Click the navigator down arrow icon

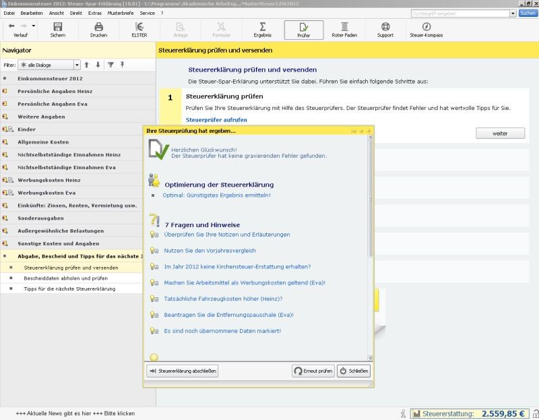click(98, 65)
